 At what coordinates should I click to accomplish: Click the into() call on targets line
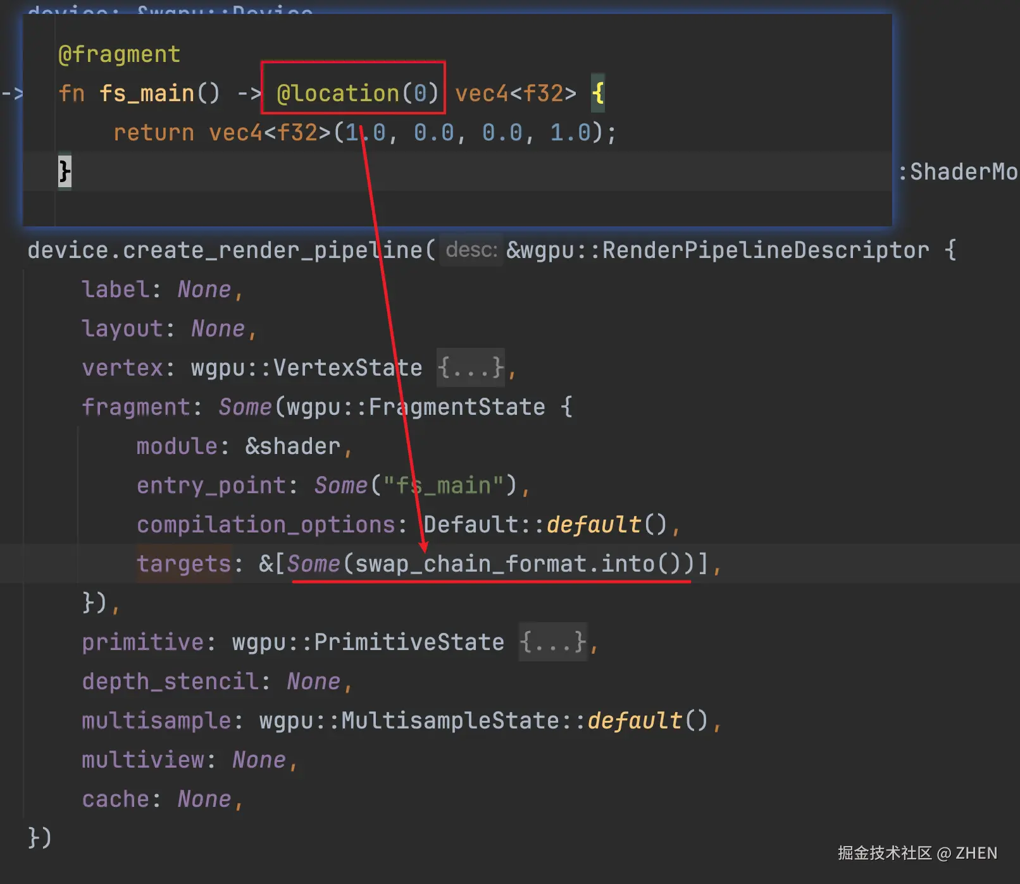pos(640,564)
